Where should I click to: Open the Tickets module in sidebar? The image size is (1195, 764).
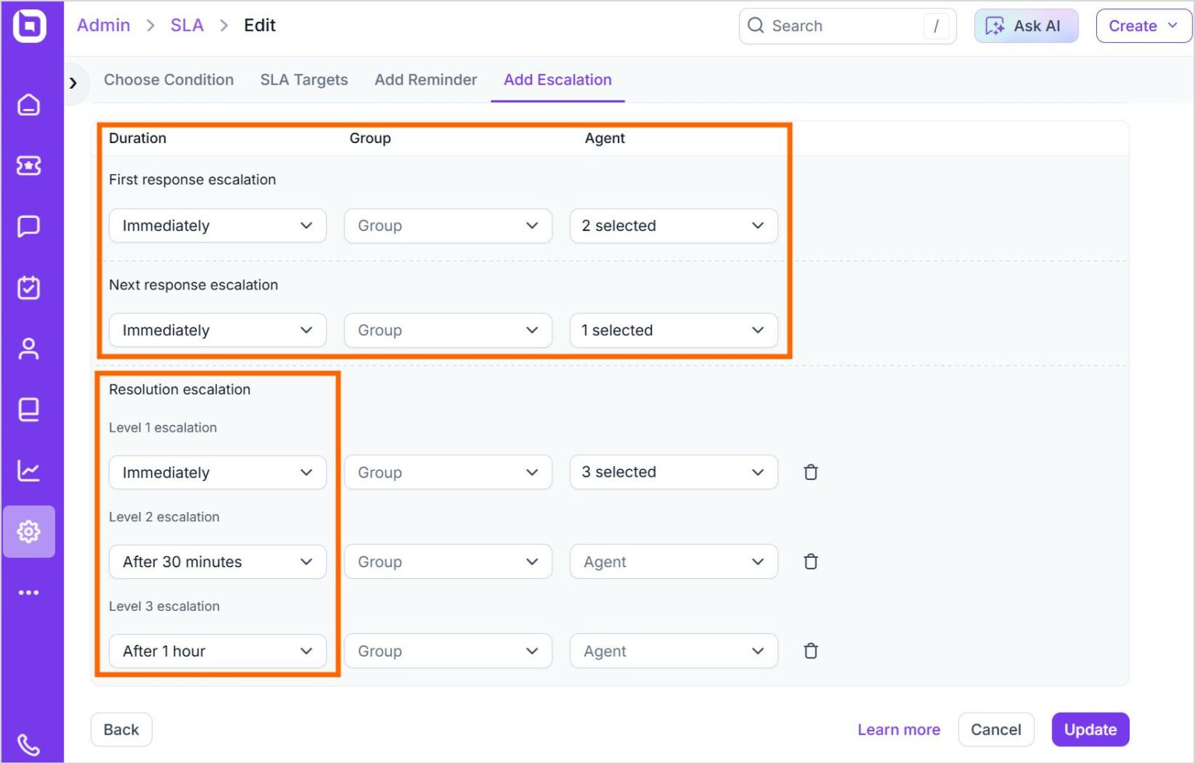click(x=29, y=166)
